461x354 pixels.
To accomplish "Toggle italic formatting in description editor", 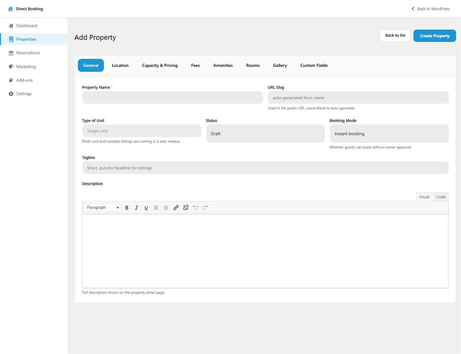I will click(137, 207).
